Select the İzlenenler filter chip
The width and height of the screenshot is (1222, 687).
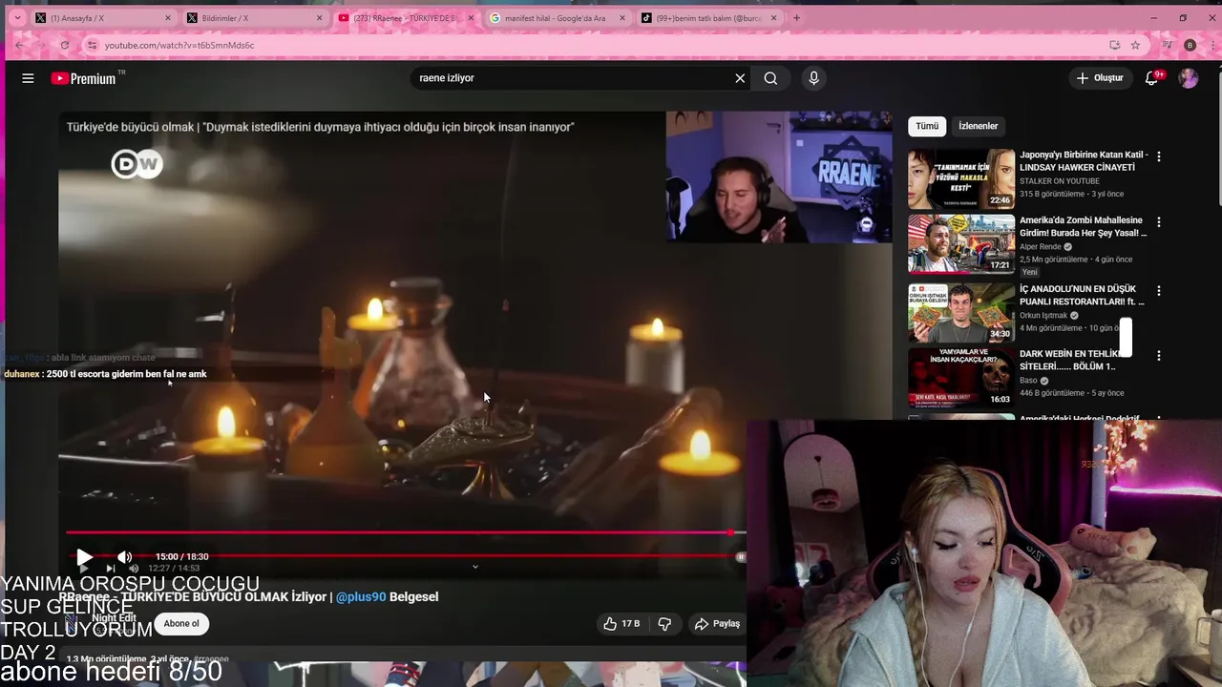pos(978,126)
